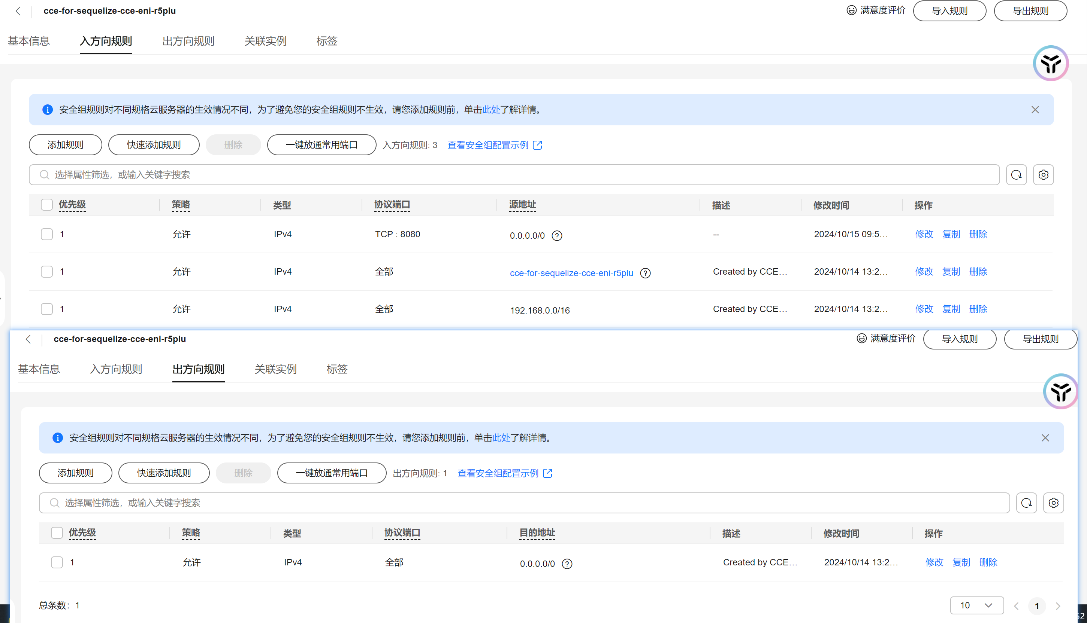Select all inbound rules via header checkbox
1087x623 pixels.
coord(47,205)
